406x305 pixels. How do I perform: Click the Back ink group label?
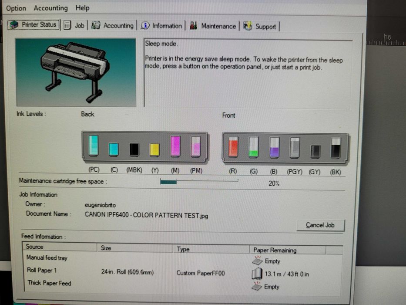point(87,114)
